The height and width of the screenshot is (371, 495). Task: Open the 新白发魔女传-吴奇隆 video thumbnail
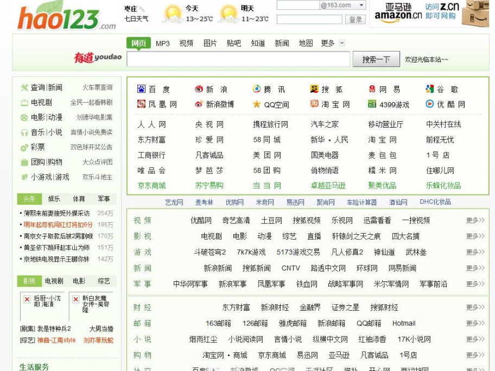coord(91,306)
